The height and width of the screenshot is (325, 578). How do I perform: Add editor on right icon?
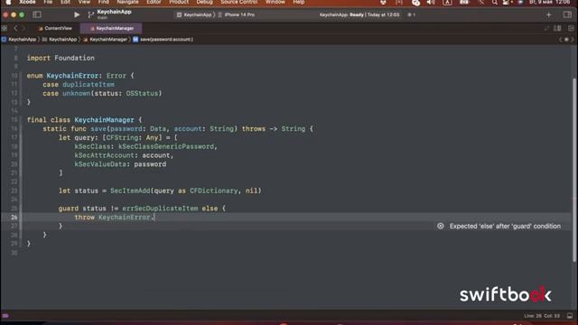pyautogui.click(x=571, y=28)
